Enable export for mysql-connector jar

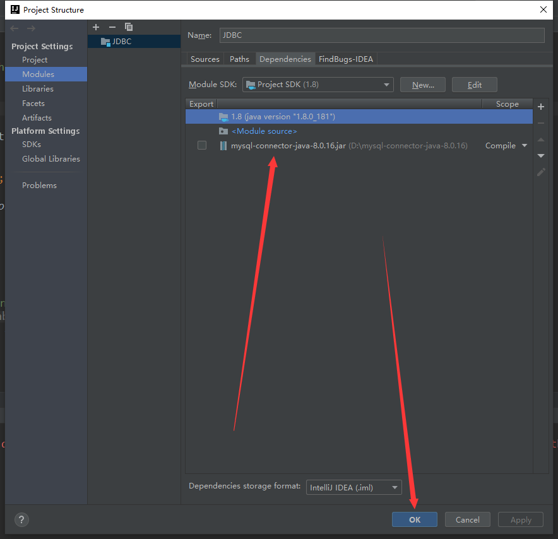[202, 145]
